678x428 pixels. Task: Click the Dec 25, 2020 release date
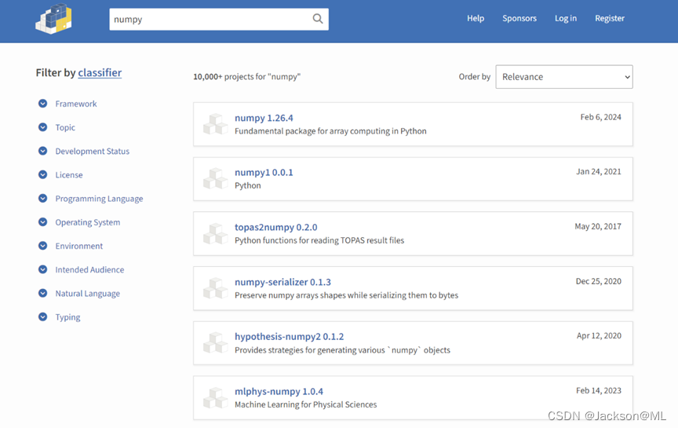pos(599,281)
